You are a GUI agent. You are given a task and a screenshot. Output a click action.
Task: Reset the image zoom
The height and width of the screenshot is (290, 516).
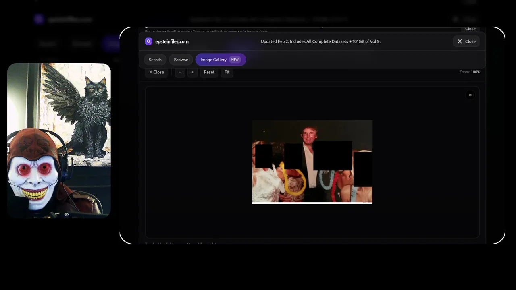(209, 72)
